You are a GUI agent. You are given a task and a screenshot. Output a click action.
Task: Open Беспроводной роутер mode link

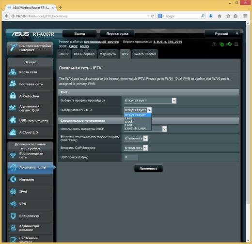(101, 42)
